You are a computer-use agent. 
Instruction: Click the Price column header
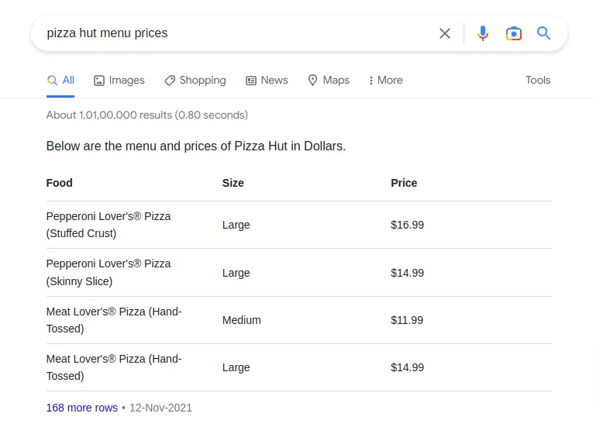(x=404, y=183)
